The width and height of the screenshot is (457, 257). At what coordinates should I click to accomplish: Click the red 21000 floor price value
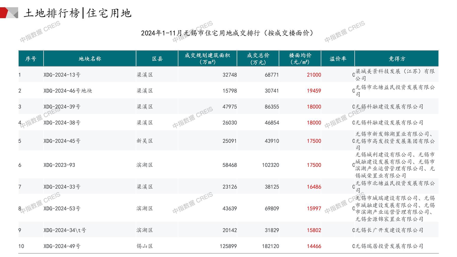coord(314,75)
